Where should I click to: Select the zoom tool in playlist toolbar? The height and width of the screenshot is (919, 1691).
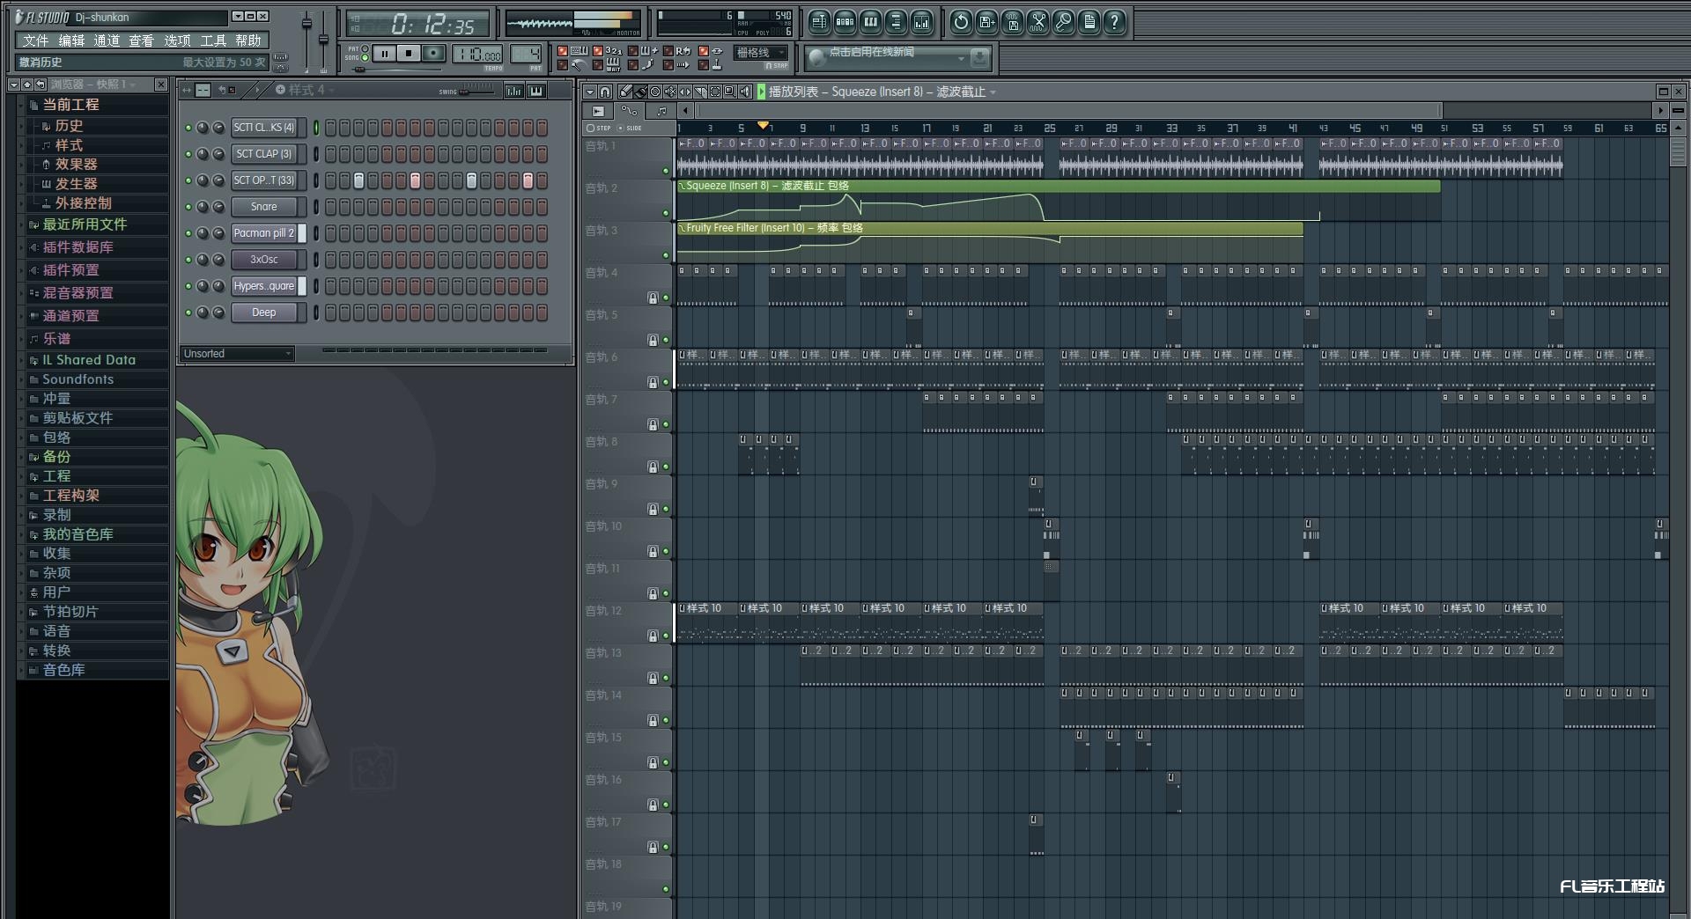click(x=730, y=92)
